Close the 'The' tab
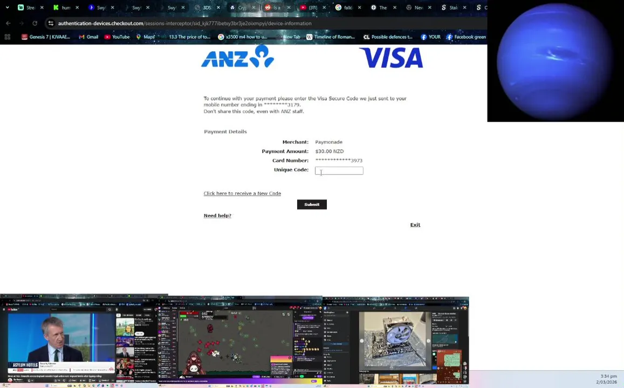This screenshot has width=624, height=388. coord(394,8)
